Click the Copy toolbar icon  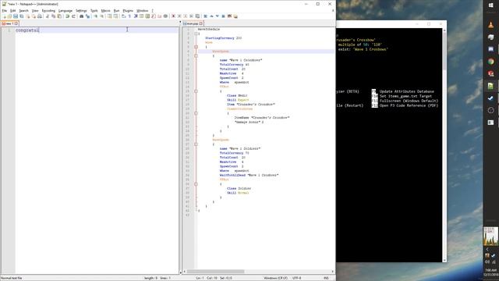[x=54, y=16]
